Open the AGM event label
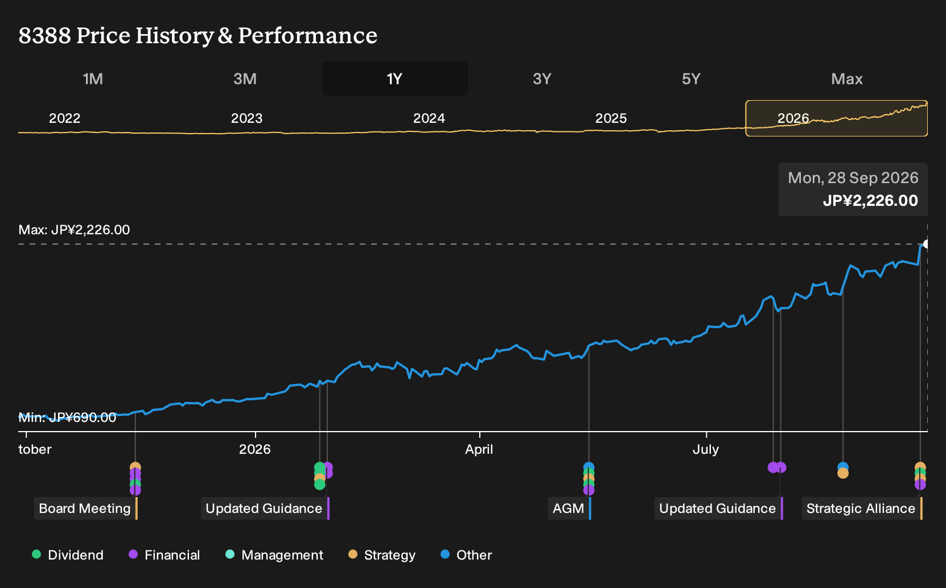Image resolution: width=946 pixels, height=588 pixels. [x=570, y=508]
